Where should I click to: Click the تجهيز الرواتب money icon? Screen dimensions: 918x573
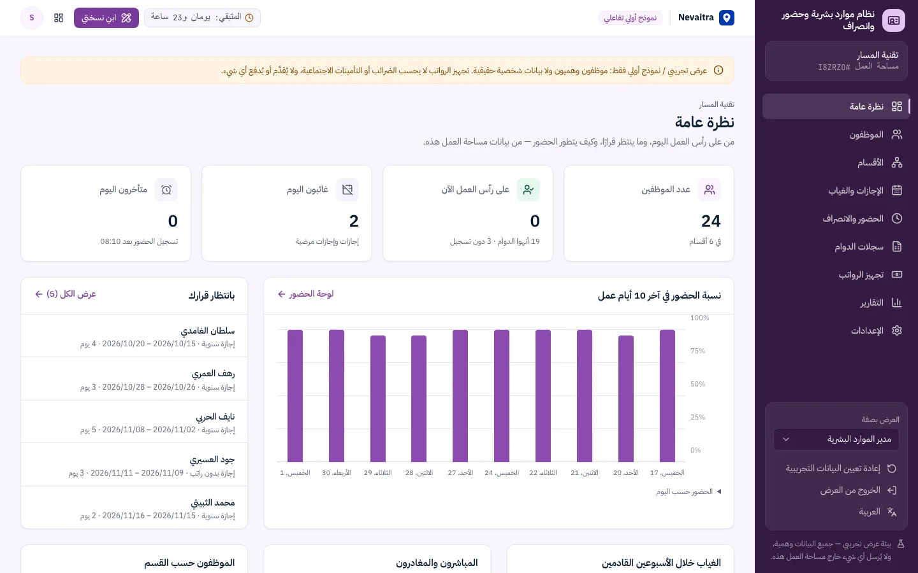[897, 274]
